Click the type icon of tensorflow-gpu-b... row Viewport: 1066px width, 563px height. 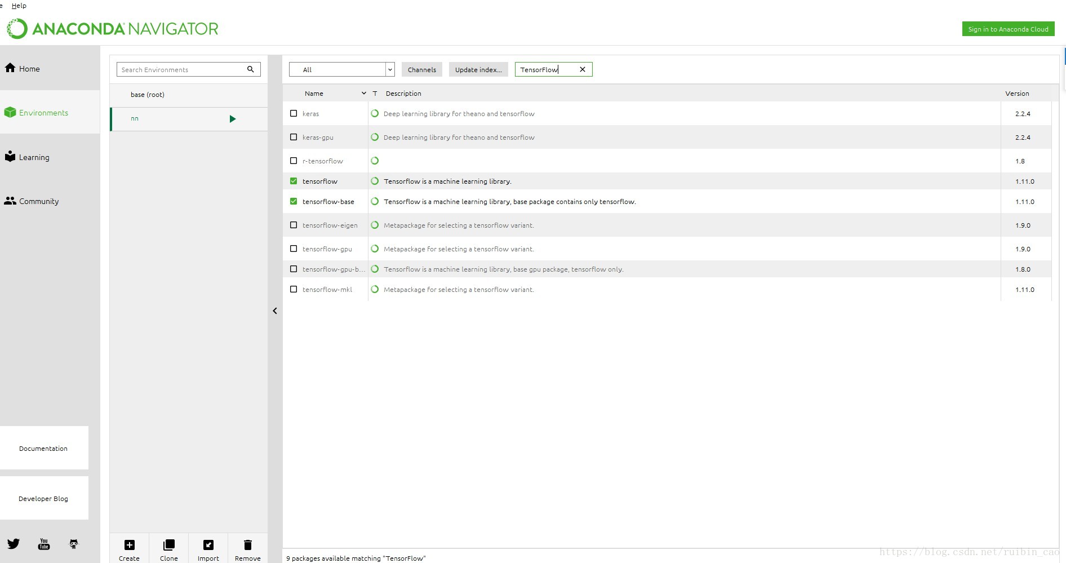pyautogui.click(x=375, y=269)
